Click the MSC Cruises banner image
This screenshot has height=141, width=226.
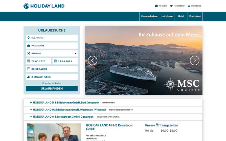(144, 61)
